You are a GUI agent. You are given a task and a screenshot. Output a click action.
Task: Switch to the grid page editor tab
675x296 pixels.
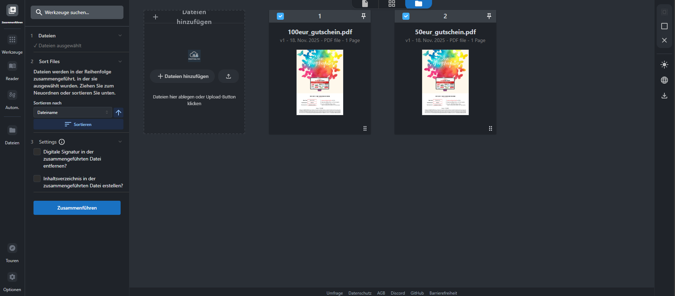pyautogui.click(x=391, y=4)
